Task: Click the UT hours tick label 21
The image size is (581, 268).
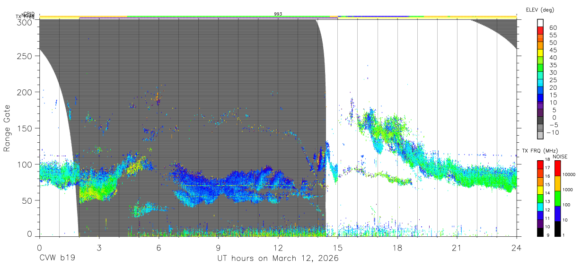Action: point(457,248)
